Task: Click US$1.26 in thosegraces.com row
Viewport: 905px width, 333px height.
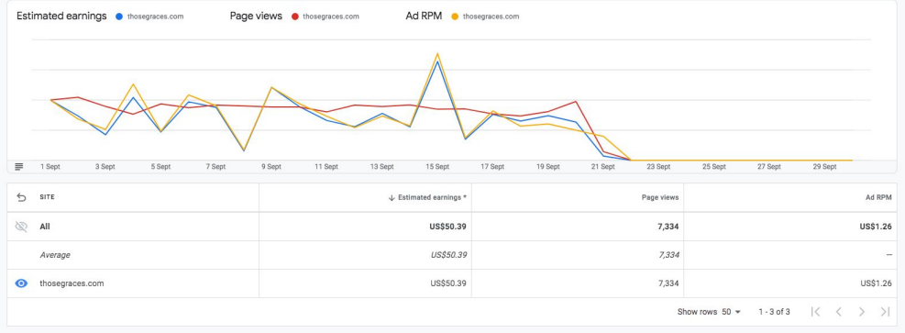Action: pyautogui.click(x=876, y=283)
